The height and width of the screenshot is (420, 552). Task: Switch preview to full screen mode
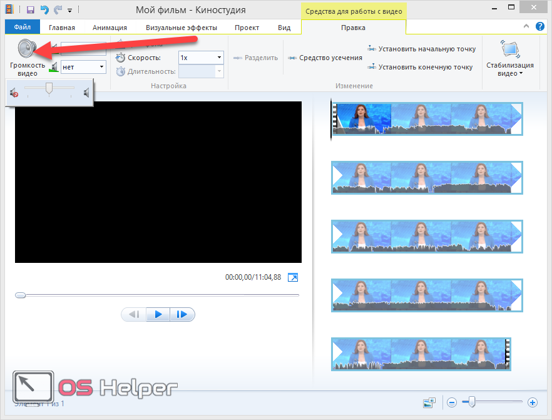tap(293, 277)
